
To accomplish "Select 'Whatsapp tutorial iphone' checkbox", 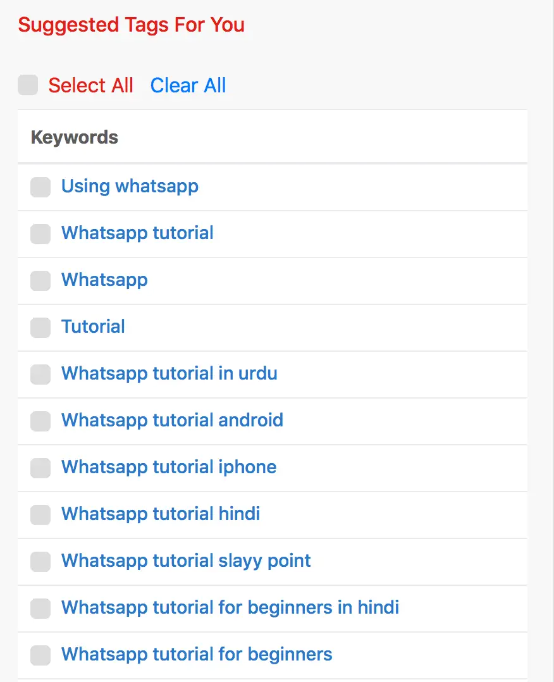I will click(x=40, y=468).
